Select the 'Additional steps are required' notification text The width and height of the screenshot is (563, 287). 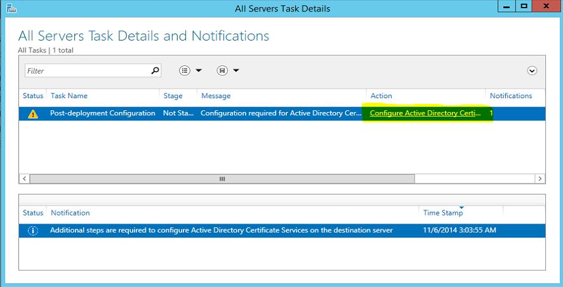pyautogui.click(x=221, y=230)
